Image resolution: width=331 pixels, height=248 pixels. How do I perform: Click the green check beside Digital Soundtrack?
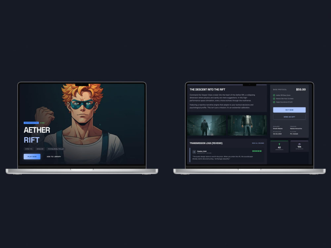coord(274,102)
